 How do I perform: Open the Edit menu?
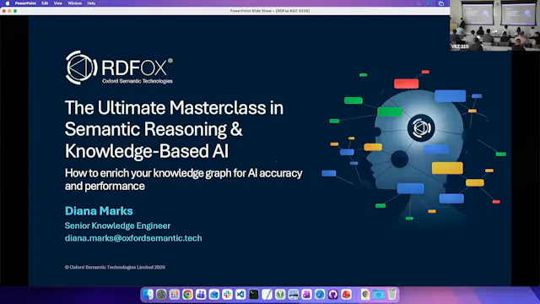45,3
